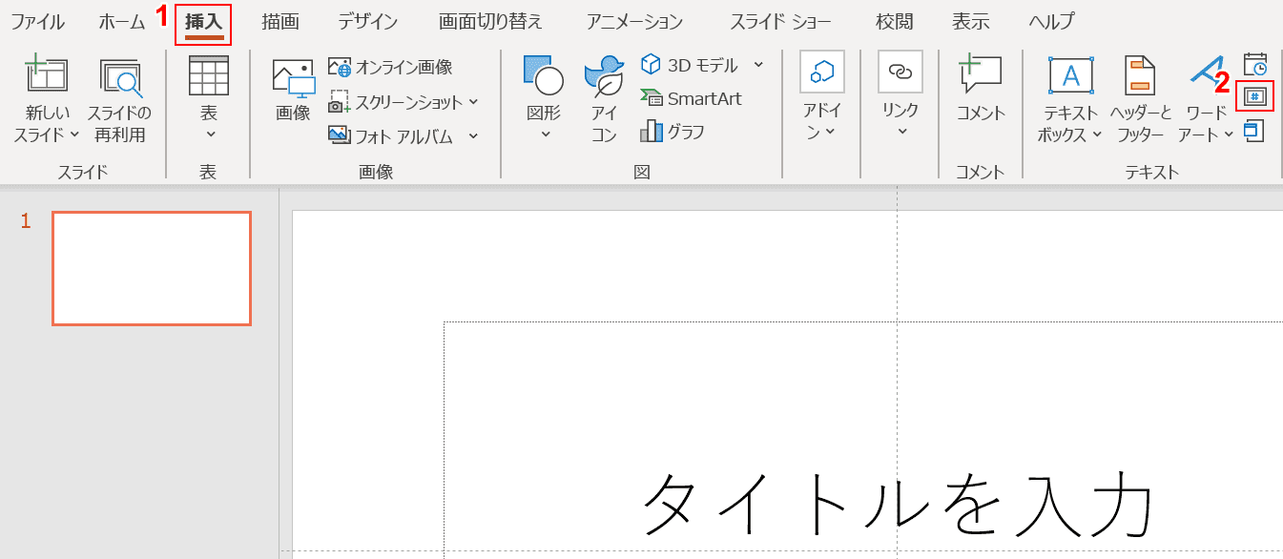Click the リンク chain icon
The height and width of the screenshot is (559, 1283).
pyautogui.click(x=900, y=72)
